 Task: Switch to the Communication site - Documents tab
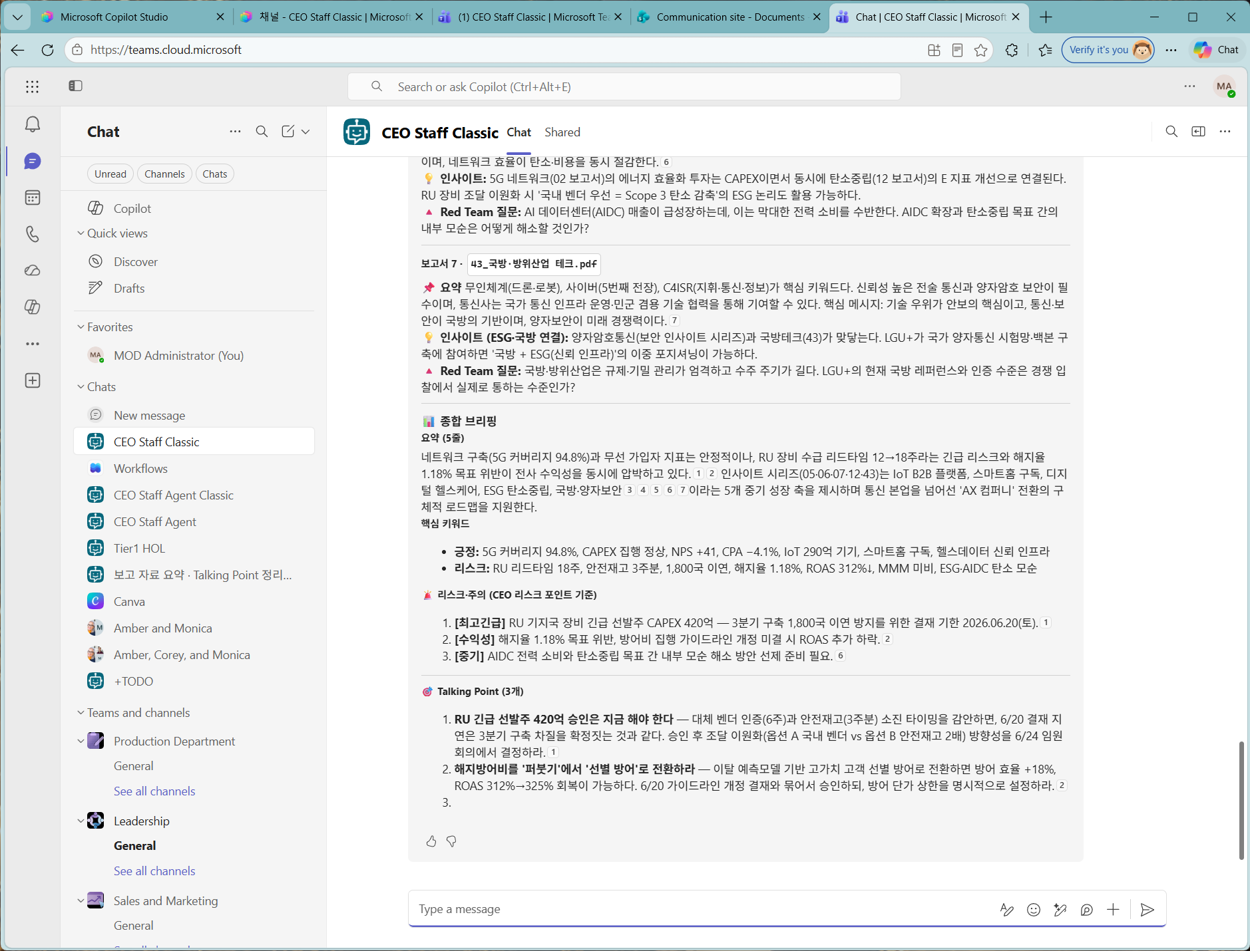coord(729,17)
